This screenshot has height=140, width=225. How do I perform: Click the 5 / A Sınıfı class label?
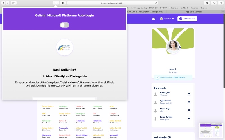point(173,72)
